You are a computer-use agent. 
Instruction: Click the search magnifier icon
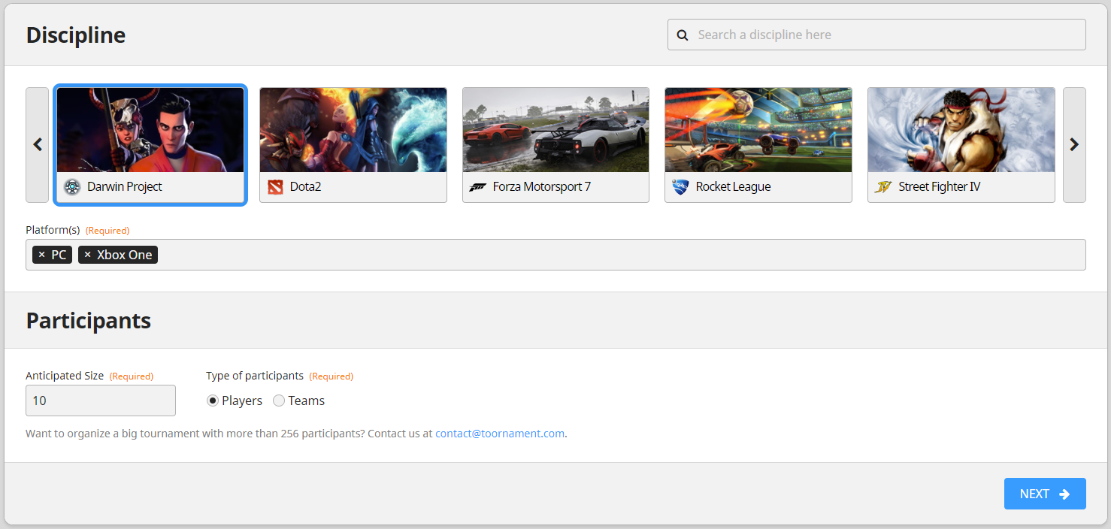pos(683,35)
